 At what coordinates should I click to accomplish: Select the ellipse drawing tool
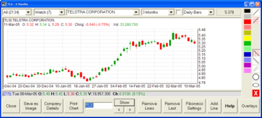[256, 85]
